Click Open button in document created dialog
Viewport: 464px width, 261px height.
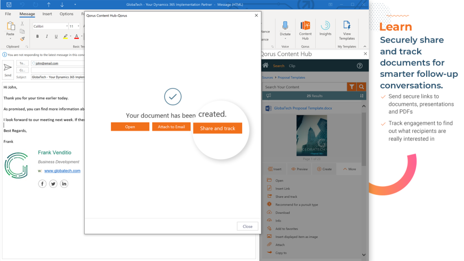coord(130,127)
